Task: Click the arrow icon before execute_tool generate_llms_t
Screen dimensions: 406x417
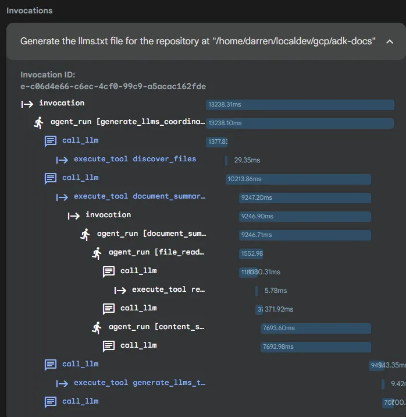Action: click(x=62, y=383)
